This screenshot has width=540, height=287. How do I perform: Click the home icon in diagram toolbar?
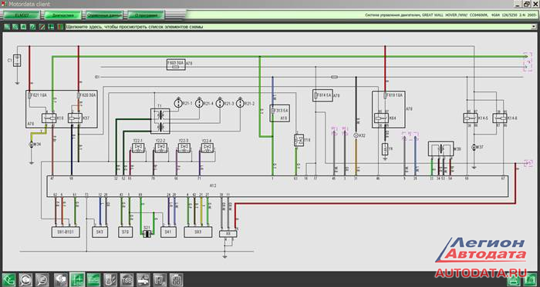click(23, 27)
